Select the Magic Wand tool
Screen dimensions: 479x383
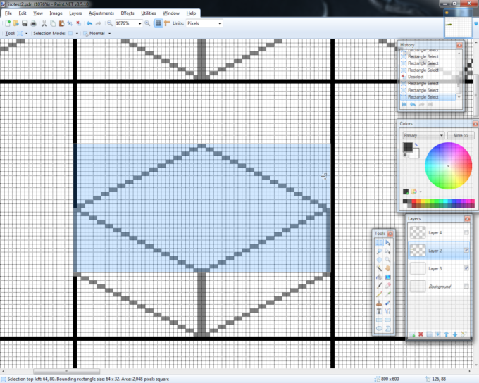379,268
